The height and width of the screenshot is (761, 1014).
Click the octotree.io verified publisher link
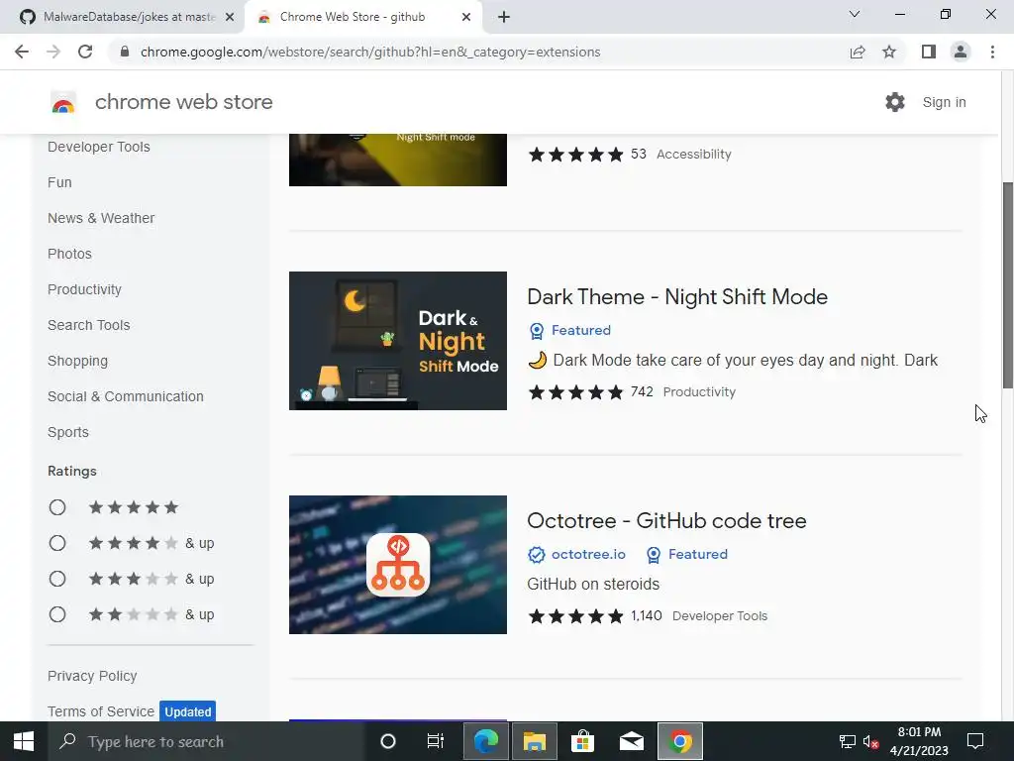tap(577, 555)
